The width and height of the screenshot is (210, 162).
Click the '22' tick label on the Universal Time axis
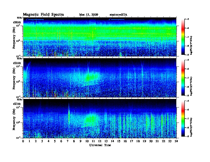(163, 141)
